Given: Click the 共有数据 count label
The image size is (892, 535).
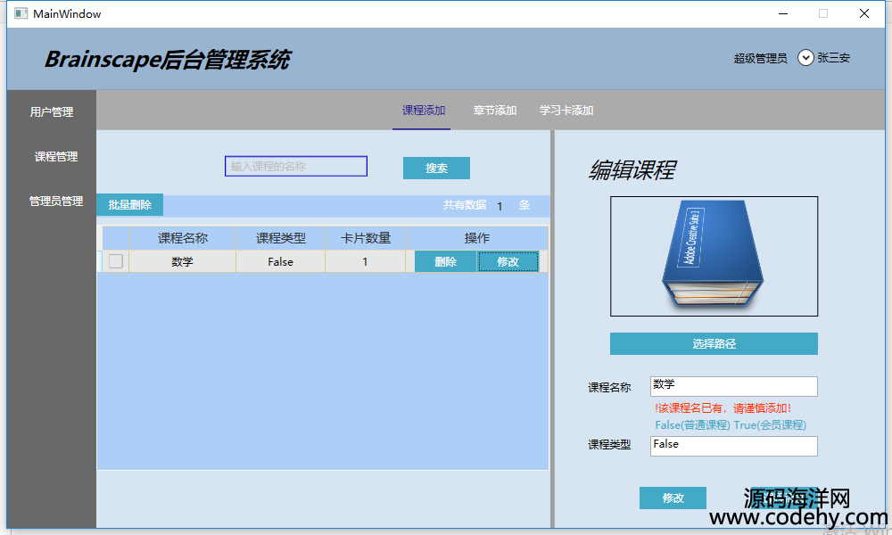Looking at the screenshot, I should tap(465, 205).
